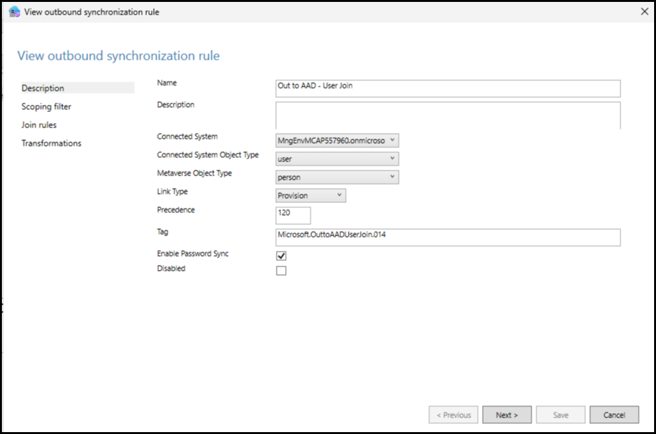Click the Precedence value field
This screenshot has height=434, width=656.
tap(293, 215)
